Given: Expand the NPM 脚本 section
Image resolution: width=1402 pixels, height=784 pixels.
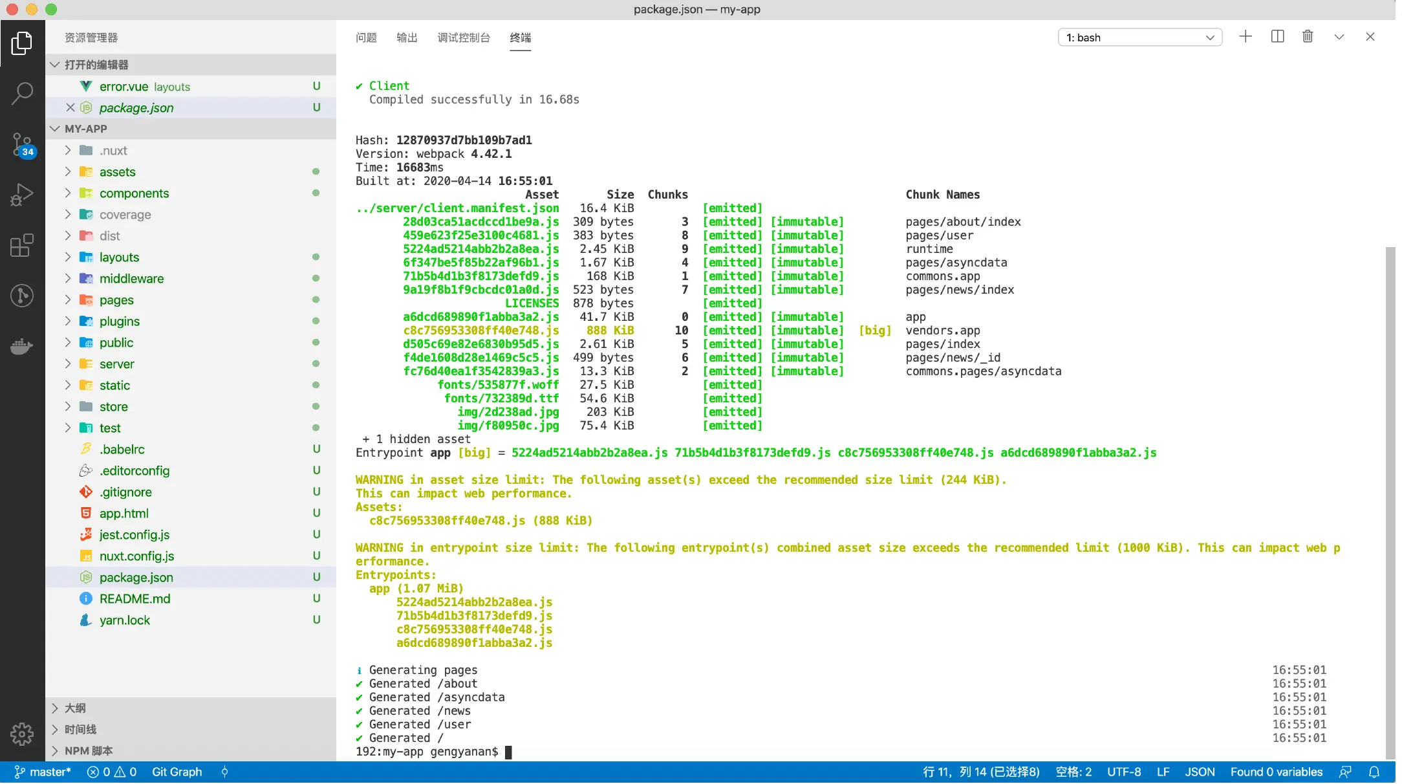Looking at the screenshot, I should tap(89, 751).
